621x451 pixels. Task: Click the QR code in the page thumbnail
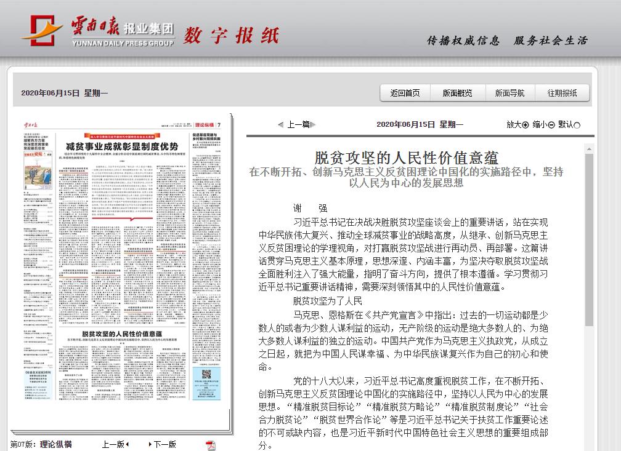(x=206, y=375)
